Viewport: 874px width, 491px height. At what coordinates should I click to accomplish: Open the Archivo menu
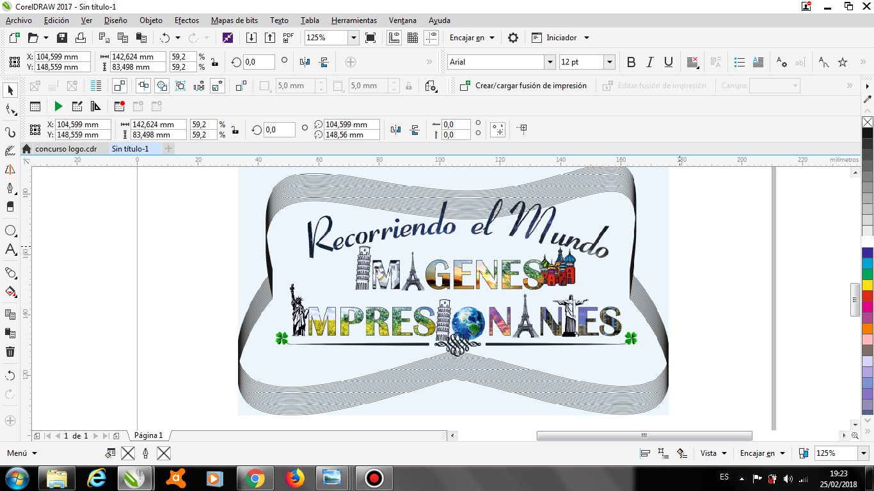(x=19, y=20)
